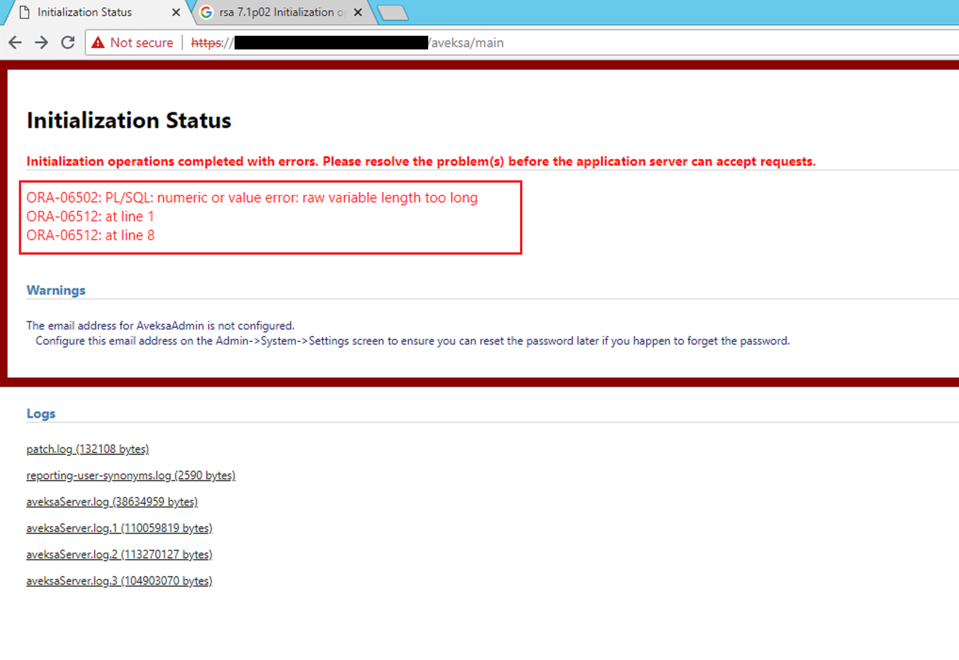The width and height of the screenshot is (959, 660).
Task: Open reporting-user-synonyms.log link
Action: click(x=131, y=475)
